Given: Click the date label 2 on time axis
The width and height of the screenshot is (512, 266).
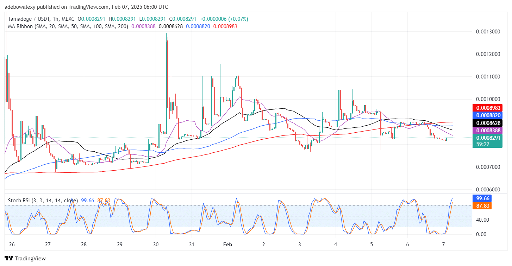Looking at the screenshot, I should [264, 245].
